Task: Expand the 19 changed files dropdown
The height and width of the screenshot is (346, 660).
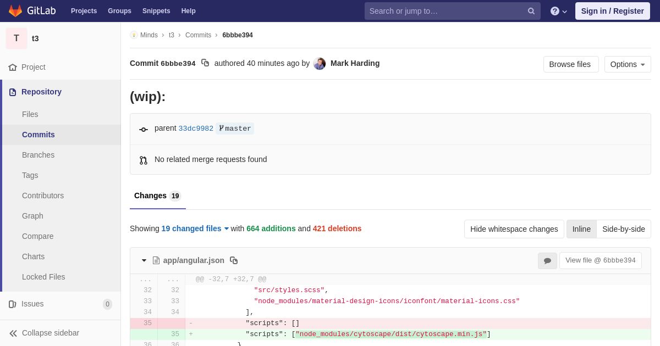Action: pos(195,228)
